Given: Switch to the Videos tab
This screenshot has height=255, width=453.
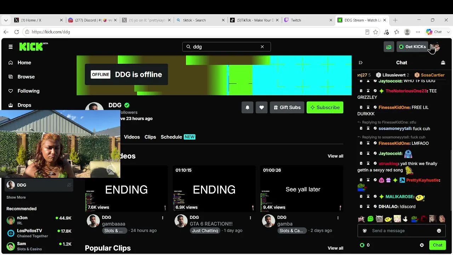Looking at the screenshot, I should 132,137.
